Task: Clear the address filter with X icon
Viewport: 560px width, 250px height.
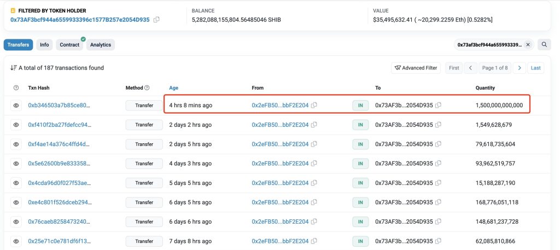Action: pos(528,45)
